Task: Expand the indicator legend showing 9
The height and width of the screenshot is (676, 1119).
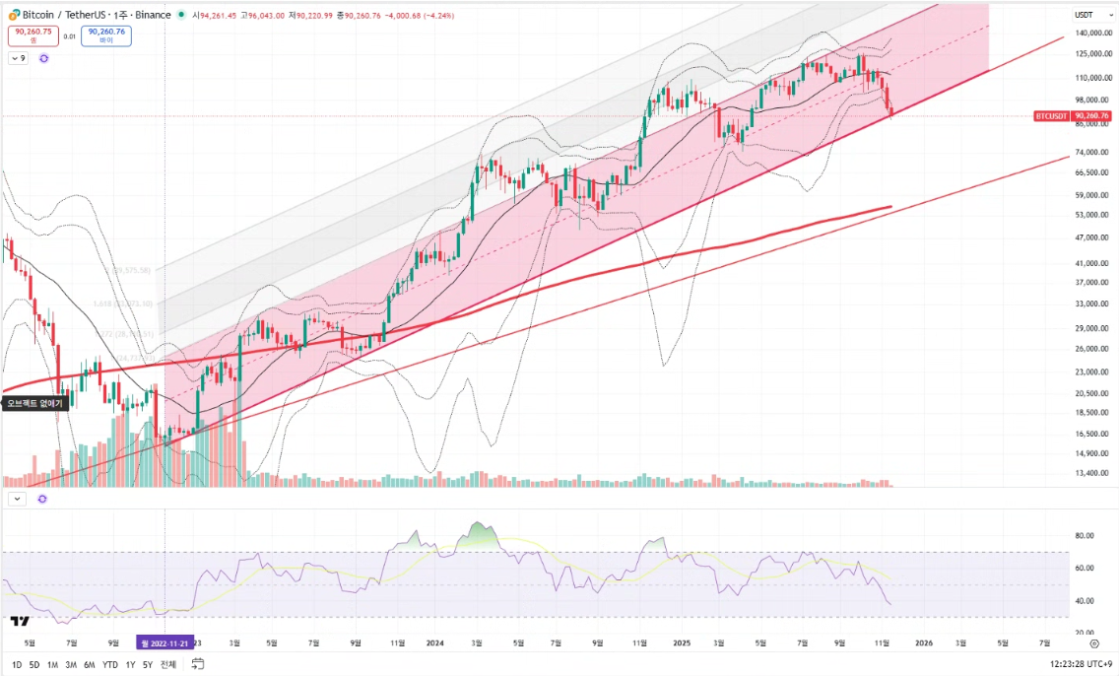Action: click(19, 58)
